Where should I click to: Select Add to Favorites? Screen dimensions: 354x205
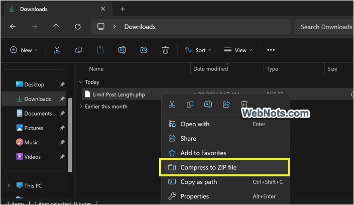[x=225, y=153]
